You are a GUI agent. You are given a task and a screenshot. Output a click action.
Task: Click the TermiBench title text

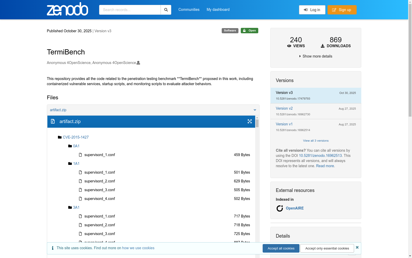pyautogui.click(x=66, y=52)
